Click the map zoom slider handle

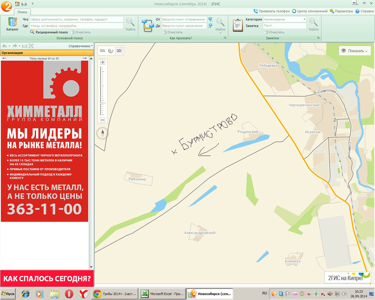[103, 103]
